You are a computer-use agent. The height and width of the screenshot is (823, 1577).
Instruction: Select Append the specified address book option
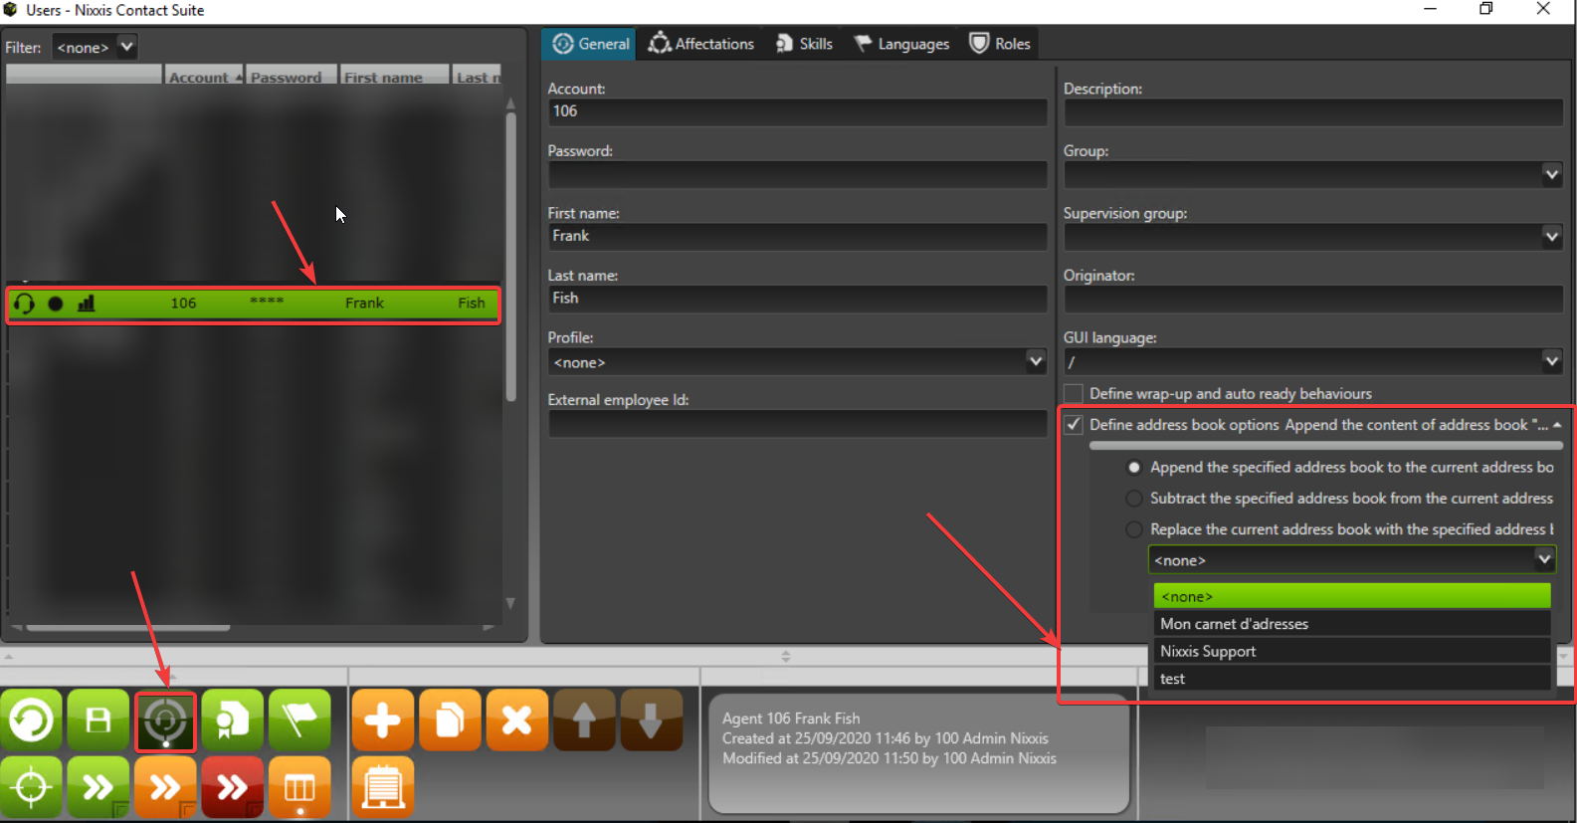[1134, 467]
